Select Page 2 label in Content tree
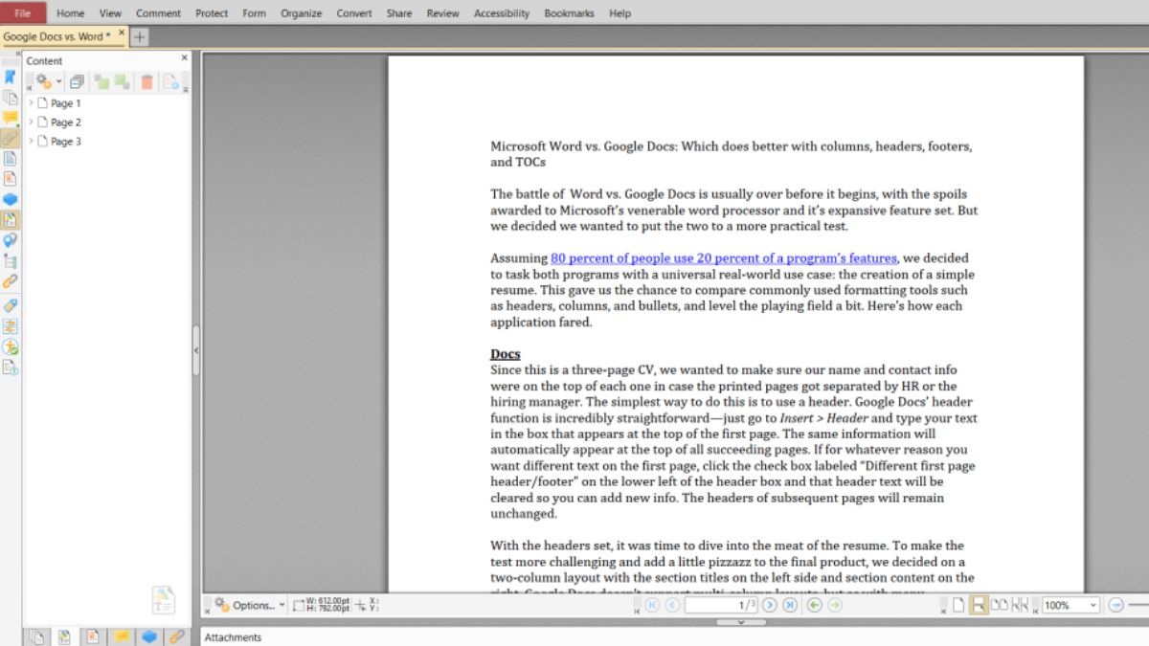 pyautogui.click(x=65, y=122)
